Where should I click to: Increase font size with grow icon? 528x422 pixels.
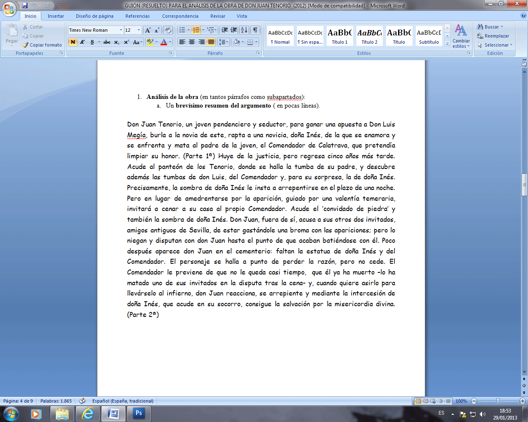point(148,30)
